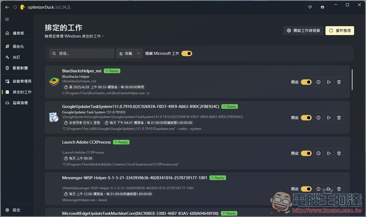
Task: Select MicrosoftEdgeUpdateTaskMachineCore task title
Action: pyautogui.click(x=140, y=213)
